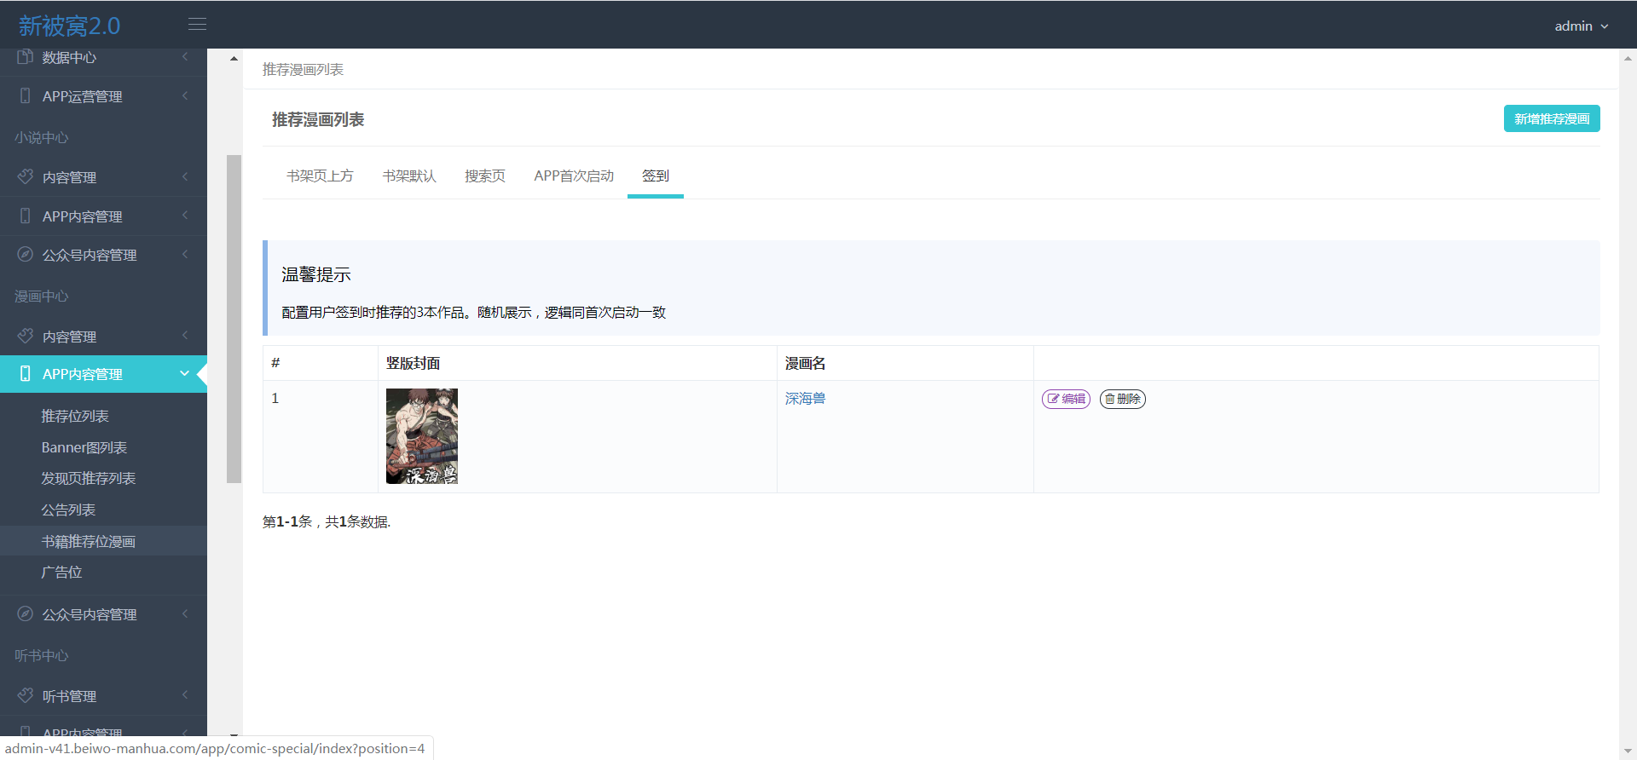Expand the 听书管理 menu chevron
This screenshot has height=760, width=1637.
[x=184, y=696]
